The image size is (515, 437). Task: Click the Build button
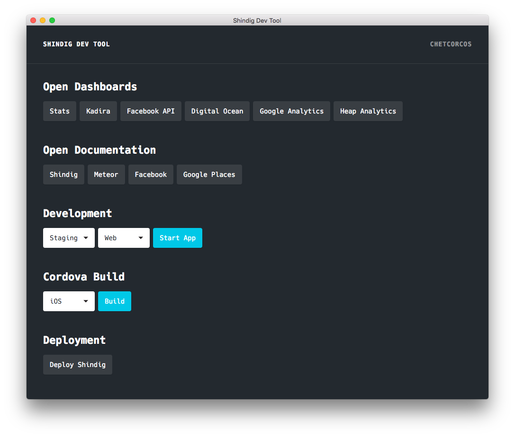(114, 301)
